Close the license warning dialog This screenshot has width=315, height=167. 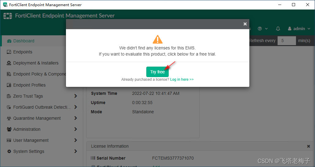pyautogui.click(x=245, y=24)
